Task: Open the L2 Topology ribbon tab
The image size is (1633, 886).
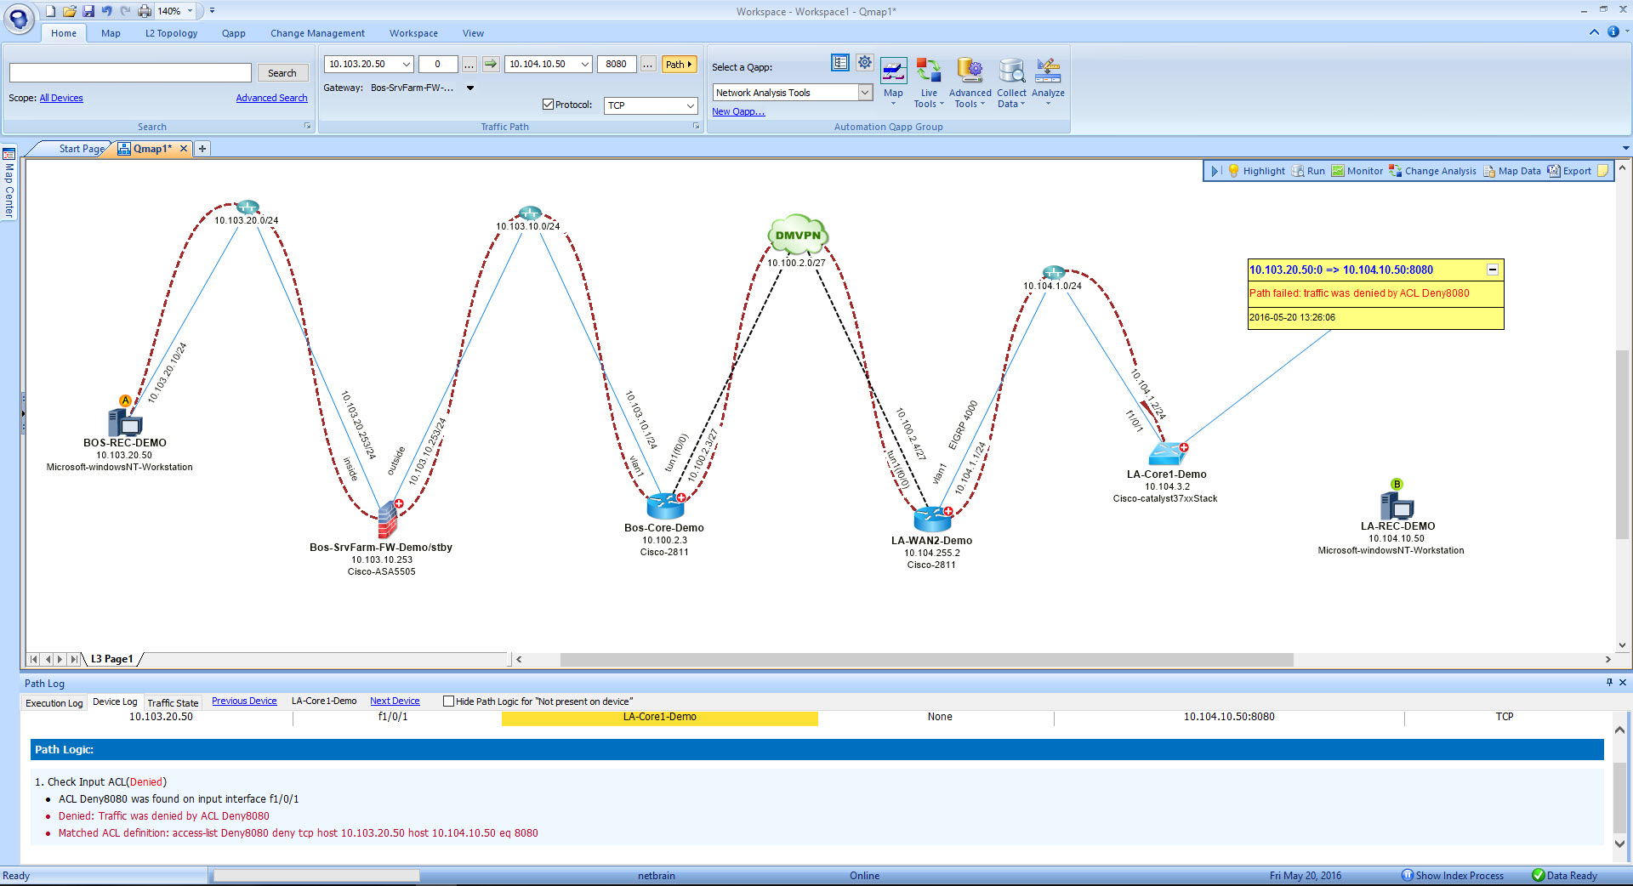Action: tap(171, 33)
